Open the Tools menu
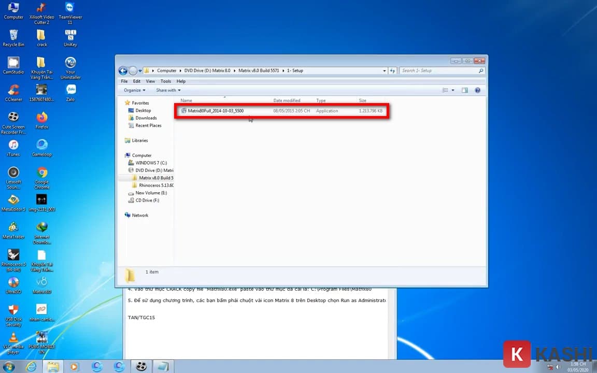Viewport: 597px width, 373px height. (x=165, y=81)
